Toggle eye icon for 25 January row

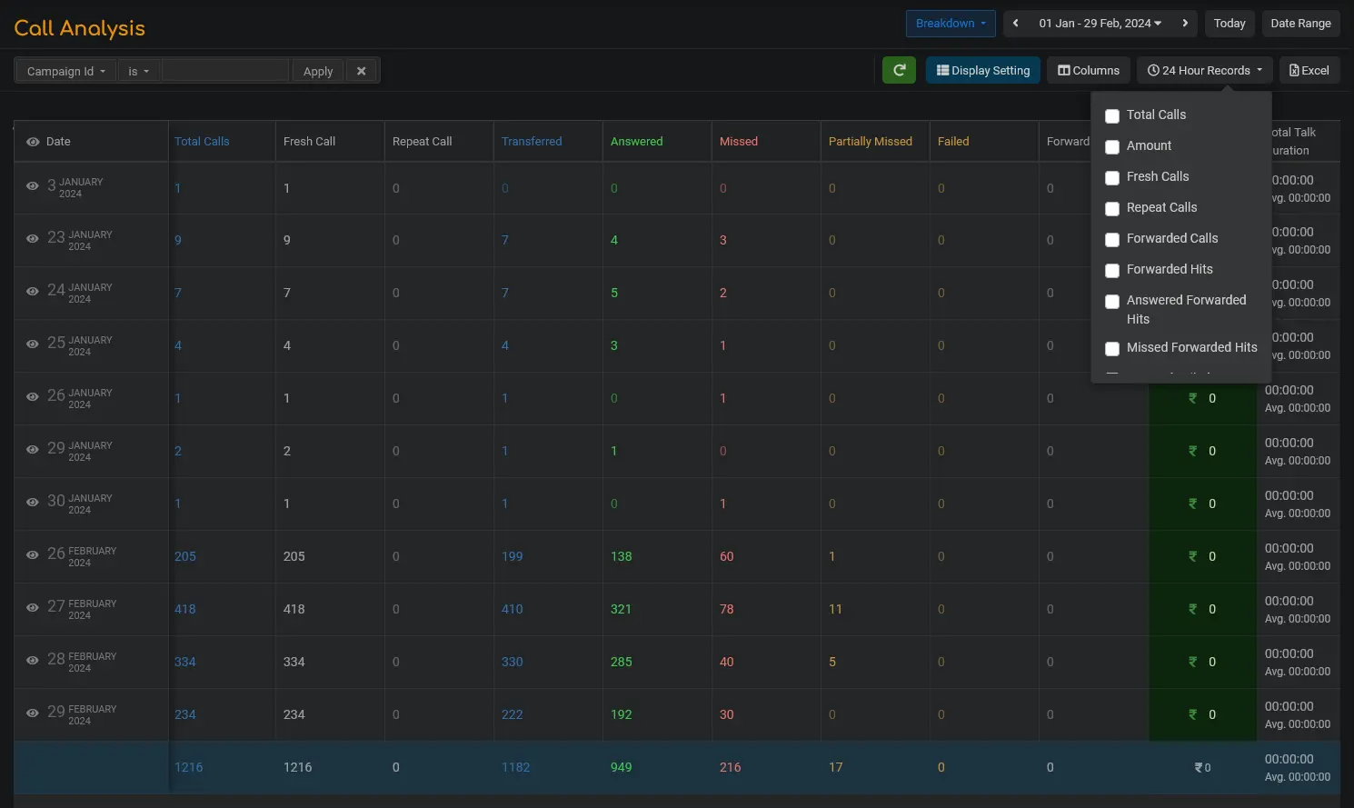pyautogui.click(x=33, y=344)
